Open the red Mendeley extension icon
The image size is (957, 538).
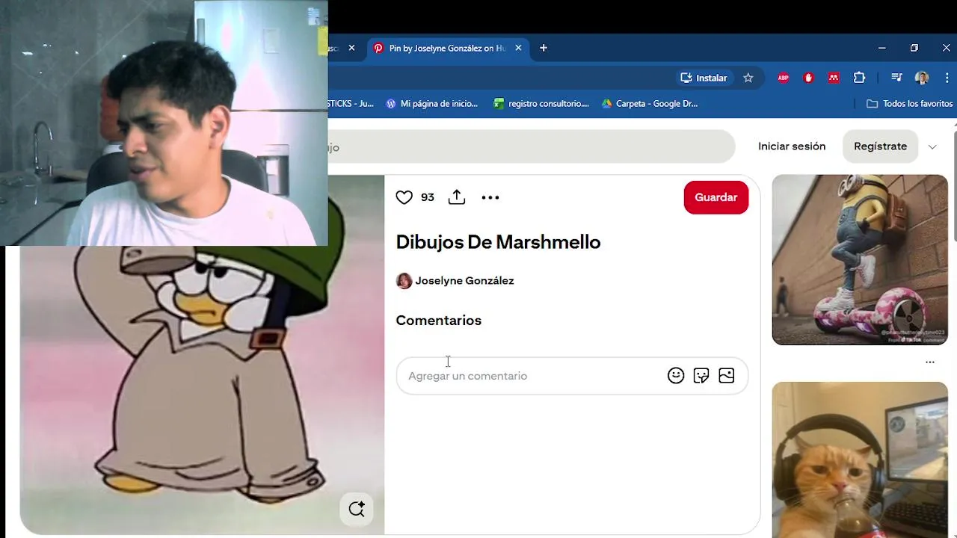click(834, 78)
